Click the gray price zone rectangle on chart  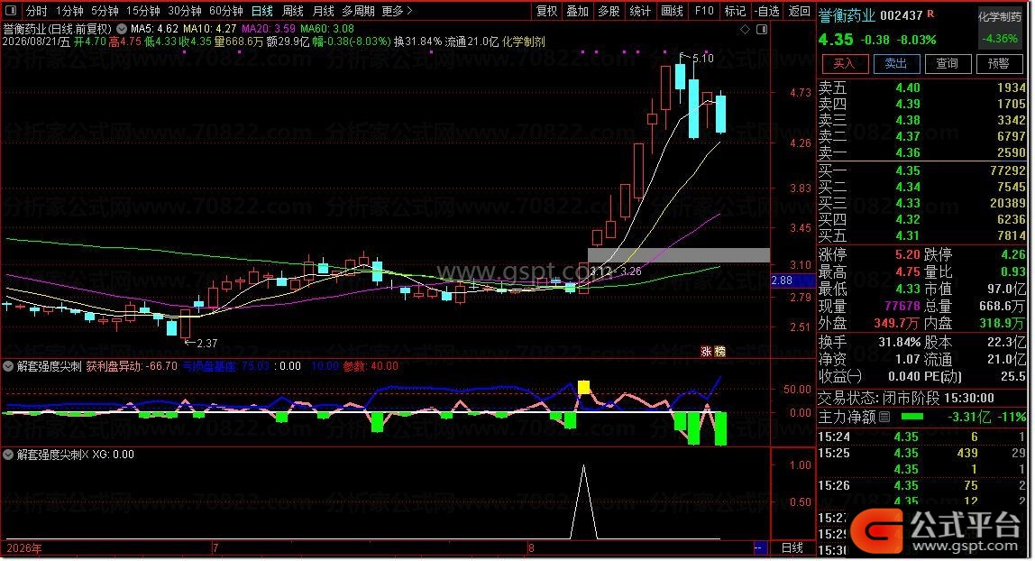pos(679,254)
